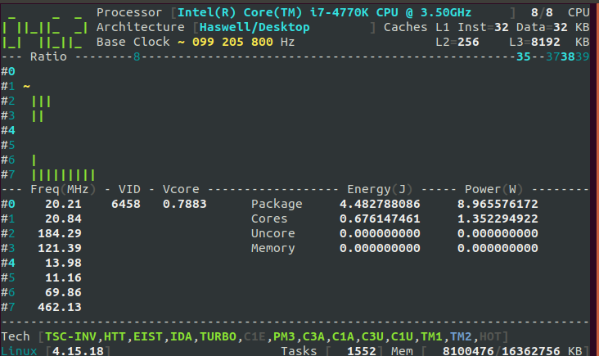Click the Package energy value 4.482788086
Image resolution: width=599 pixels, height=356 pixels.
coord(380,205)
